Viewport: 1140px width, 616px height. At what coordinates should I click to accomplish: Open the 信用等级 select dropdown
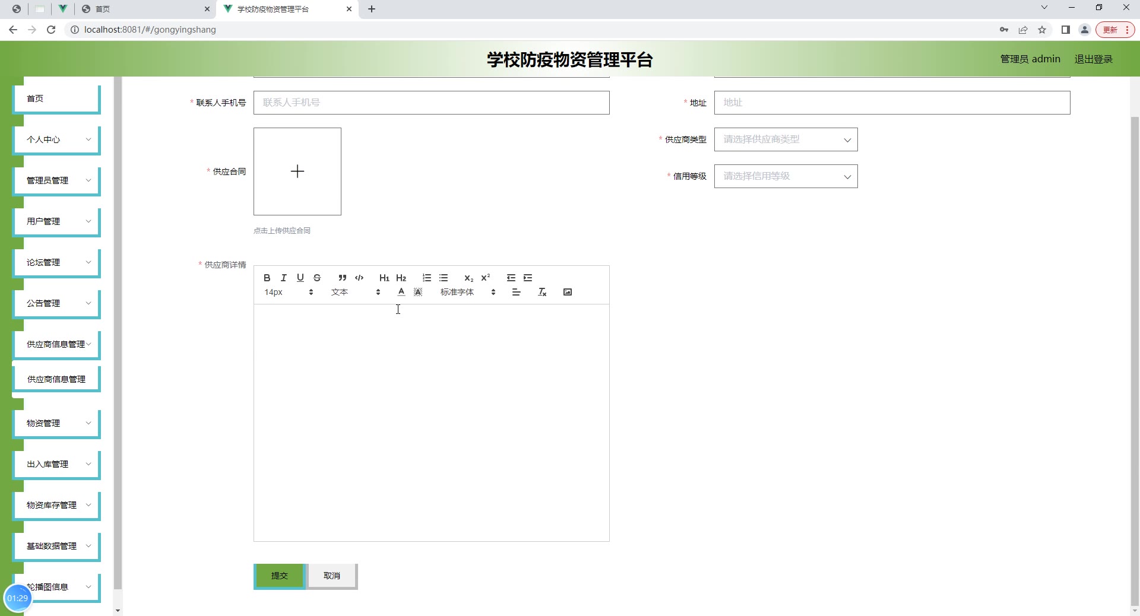(786, 176)
